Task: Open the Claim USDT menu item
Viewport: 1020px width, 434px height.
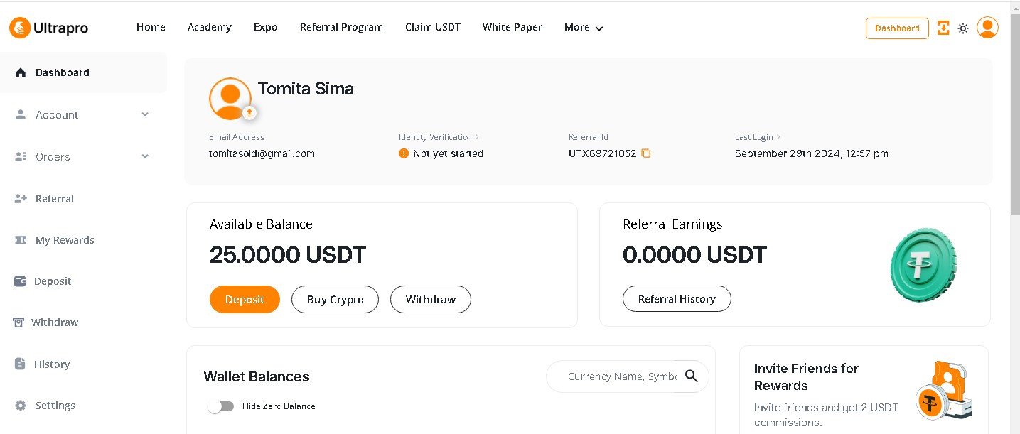Action: coord(433,27)
